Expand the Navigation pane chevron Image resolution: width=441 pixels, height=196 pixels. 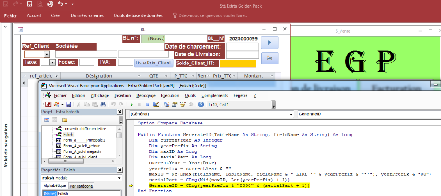[x=5, y=27]
